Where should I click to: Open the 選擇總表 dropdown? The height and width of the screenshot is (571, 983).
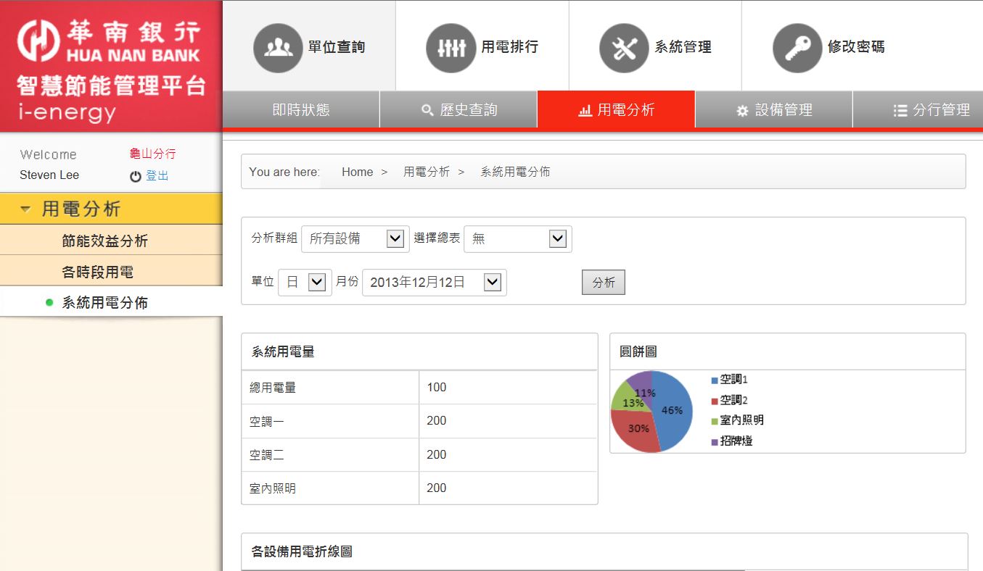[518, 238]
